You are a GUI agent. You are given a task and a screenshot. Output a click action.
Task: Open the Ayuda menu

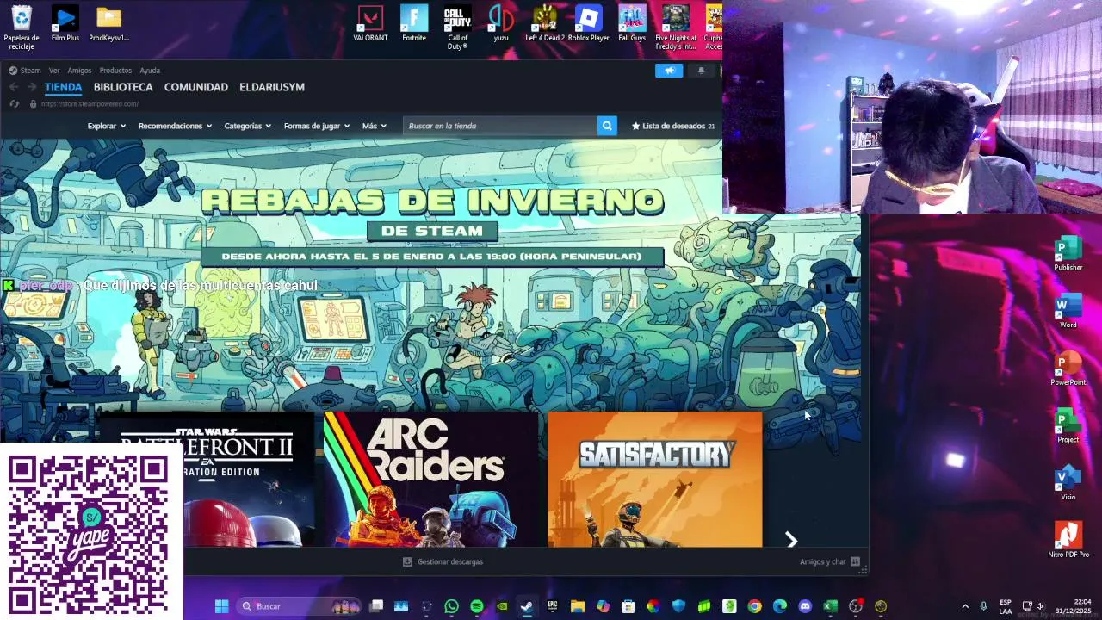coord(150,71)
